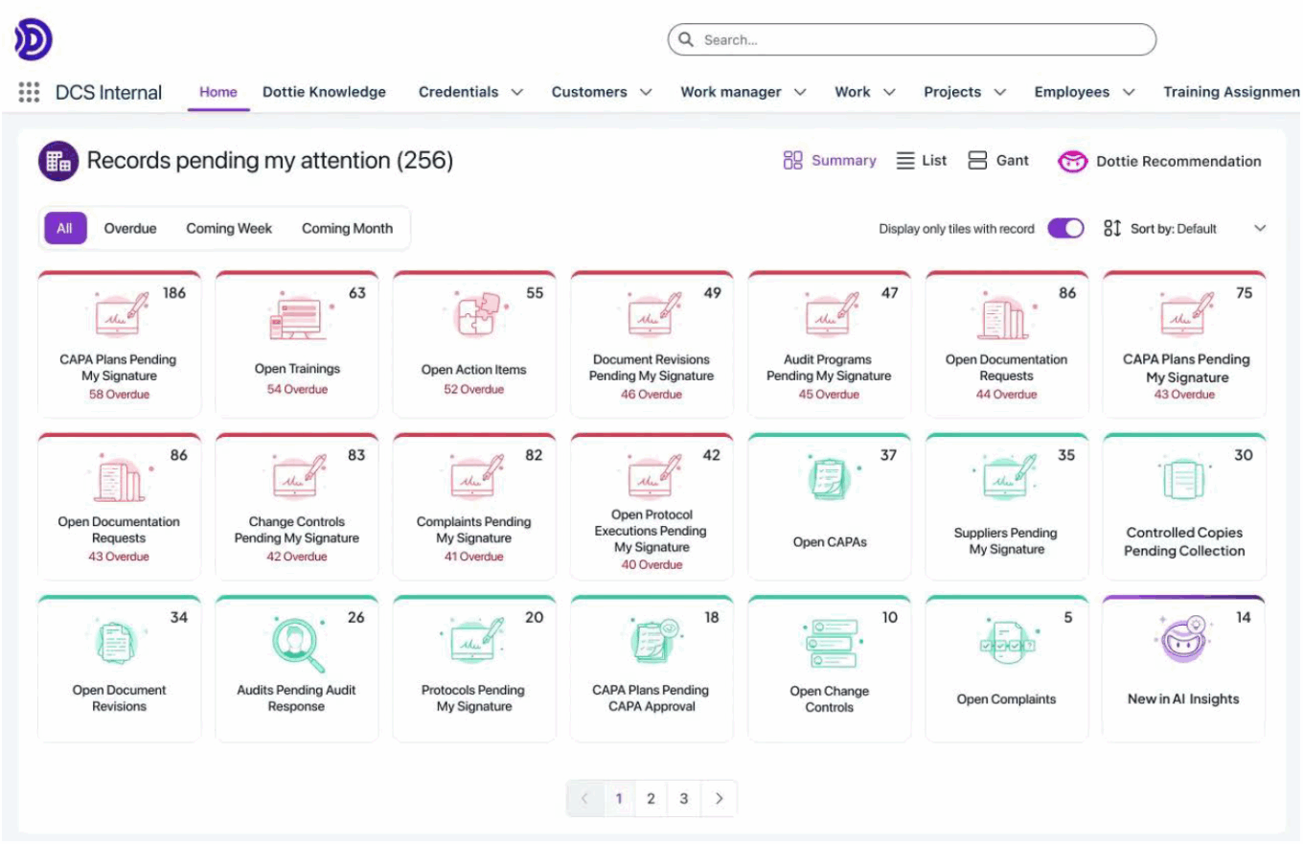Select the Coming Month filter
Image resolution: width=1303 pixels, height=844 pixels.
tap(347, 228)
